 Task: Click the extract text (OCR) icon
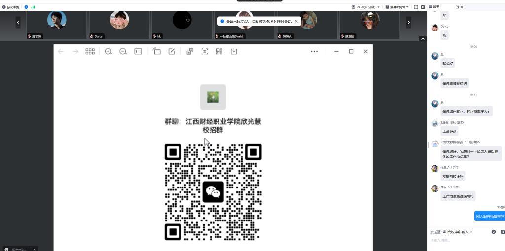click(205, 51)
